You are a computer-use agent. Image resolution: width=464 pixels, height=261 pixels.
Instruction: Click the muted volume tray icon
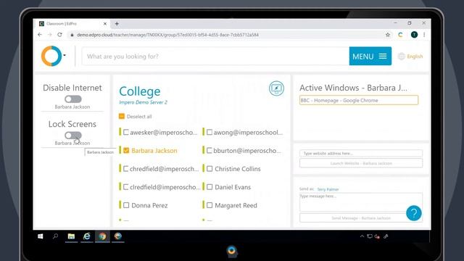pyautogui.click(x=377, y=236)
